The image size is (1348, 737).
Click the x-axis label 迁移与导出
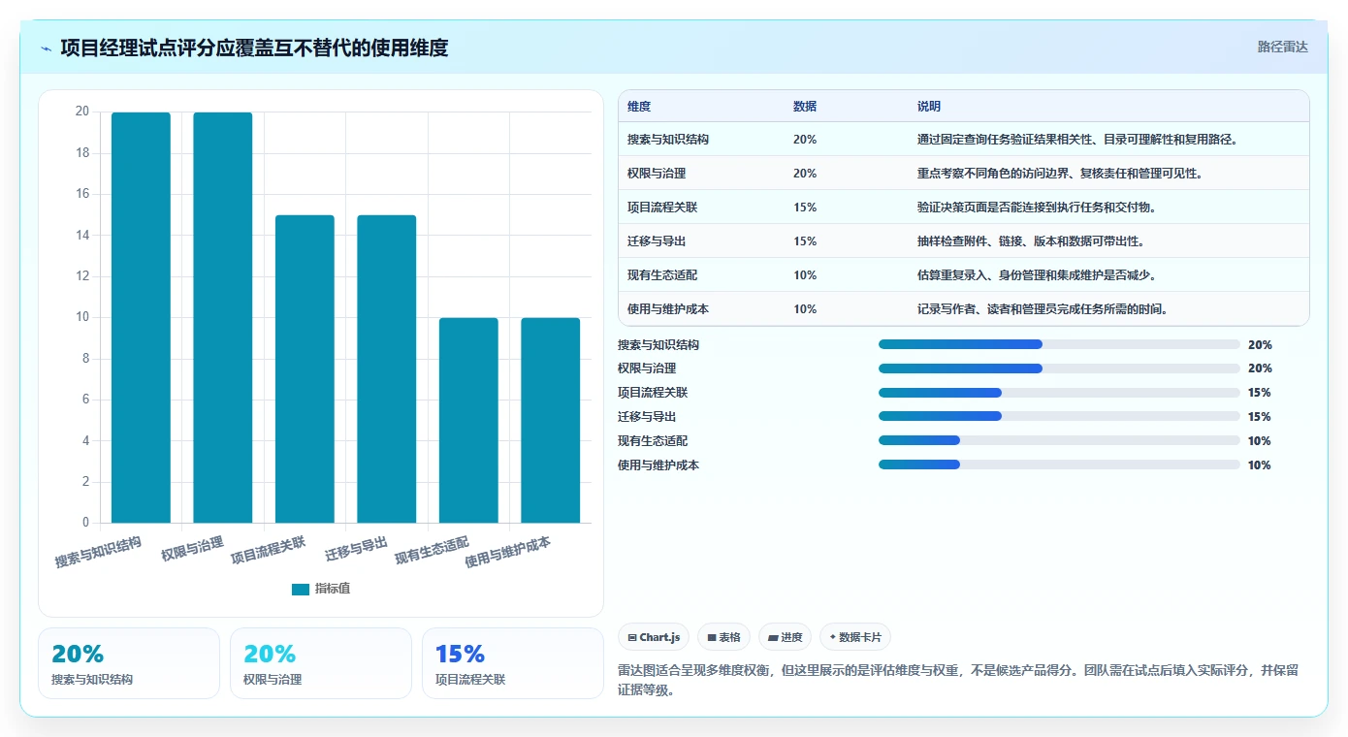coord(357,548)
